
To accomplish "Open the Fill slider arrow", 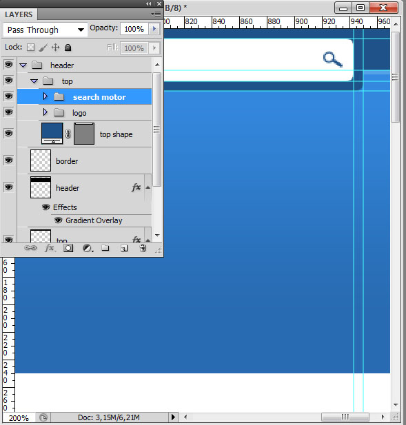I will pos(154,48).
